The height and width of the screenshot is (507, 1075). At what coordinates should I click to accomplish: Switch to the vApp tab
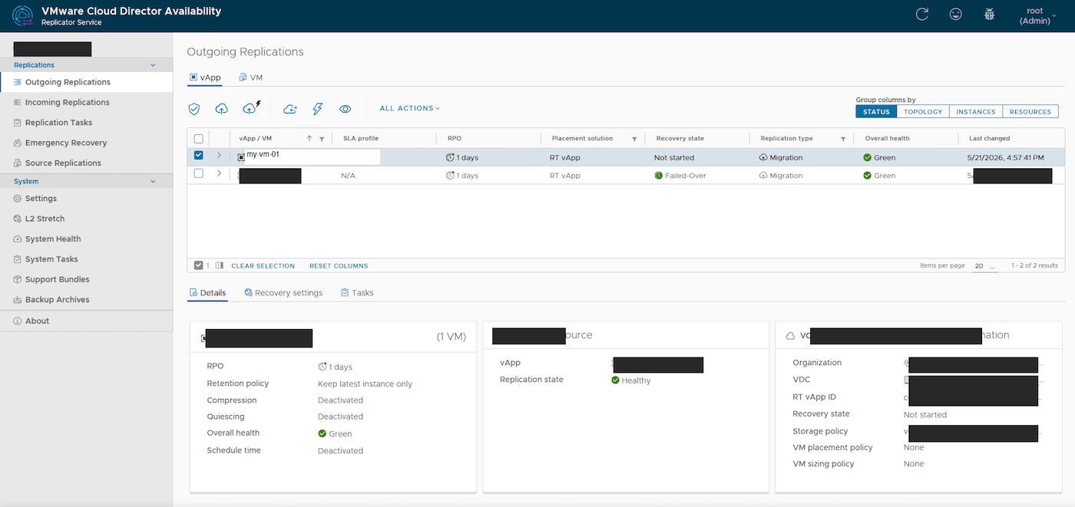pos(205,77)
